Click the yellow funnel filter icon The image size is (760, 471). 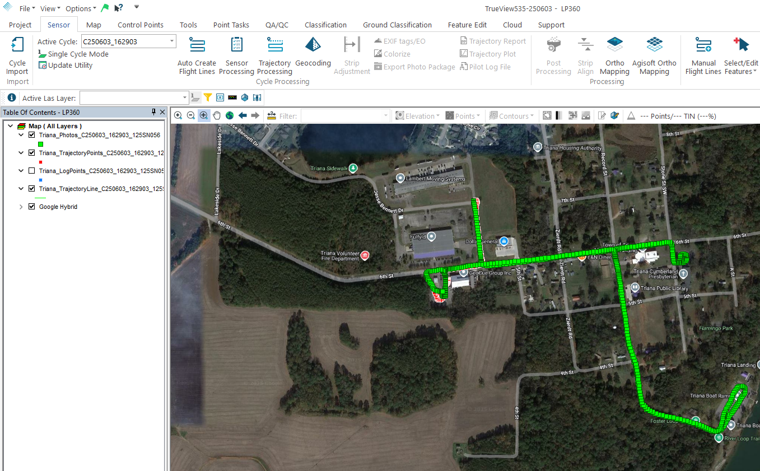[207, 97]
